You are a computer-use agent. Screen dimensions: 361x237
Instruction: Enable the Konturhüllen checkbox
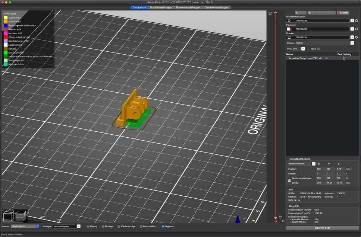click(141, 226)
